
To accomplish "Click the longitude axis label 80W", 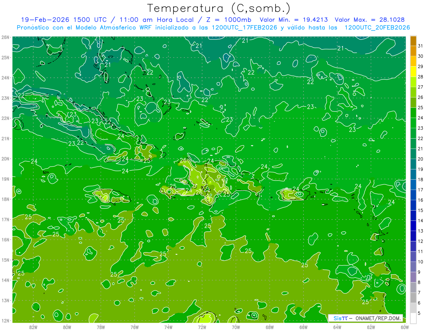I will pos(67,327).
